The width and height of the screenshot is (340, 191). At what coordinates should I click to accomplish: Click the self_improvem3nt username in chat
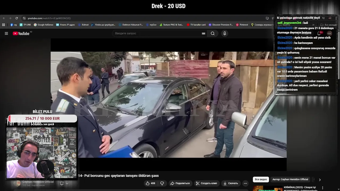coord(289,23)
